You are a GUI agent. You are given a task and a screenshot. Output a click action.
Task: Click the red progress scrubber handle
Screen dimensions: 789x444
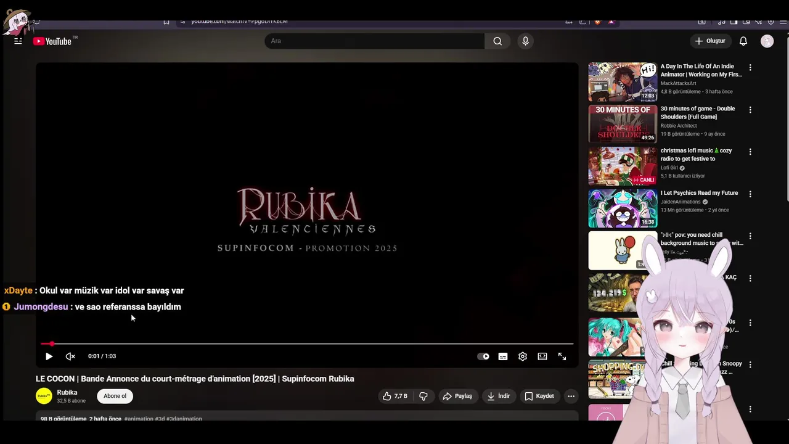tap(52, 343)
